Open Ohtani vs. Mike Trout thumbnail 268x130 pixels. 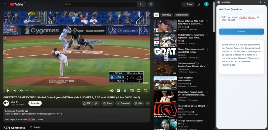(165, 26)
